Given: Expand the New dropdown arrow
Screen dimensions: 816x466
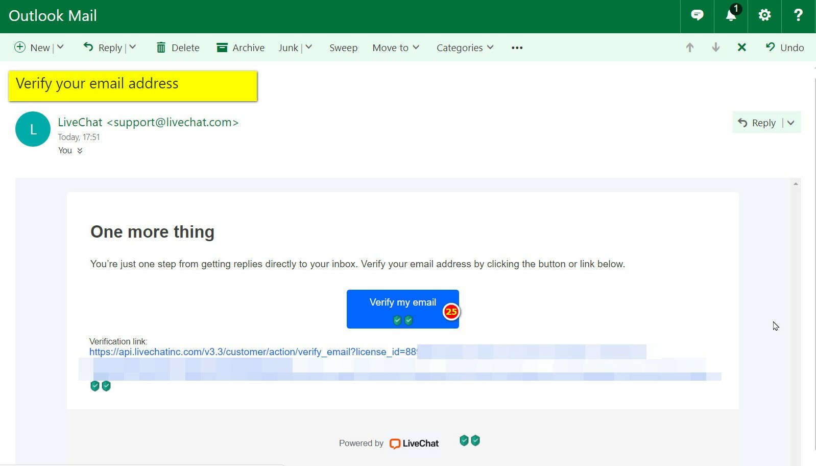Looking at the screenshot, I should 60,48.
